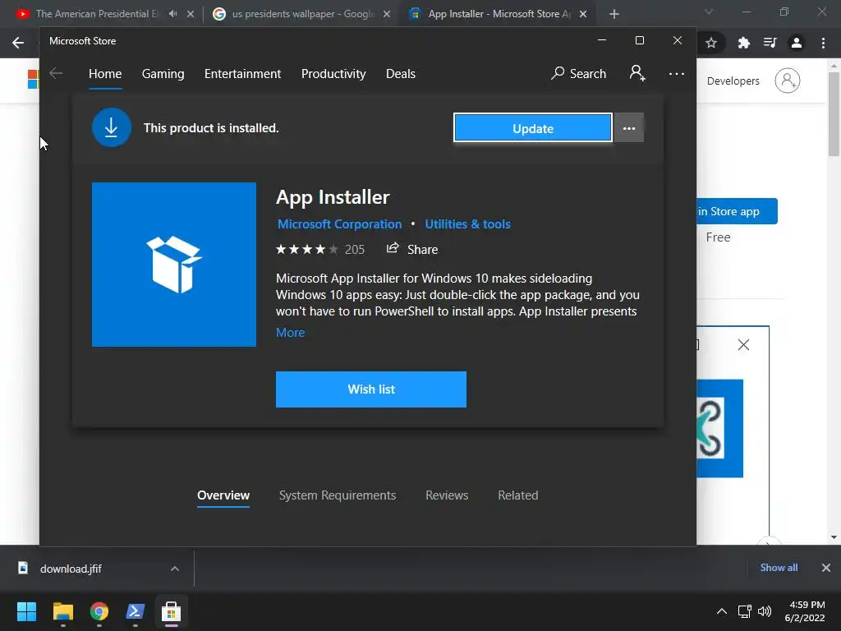Open the Windows Start menu

[x=26, y=611]
